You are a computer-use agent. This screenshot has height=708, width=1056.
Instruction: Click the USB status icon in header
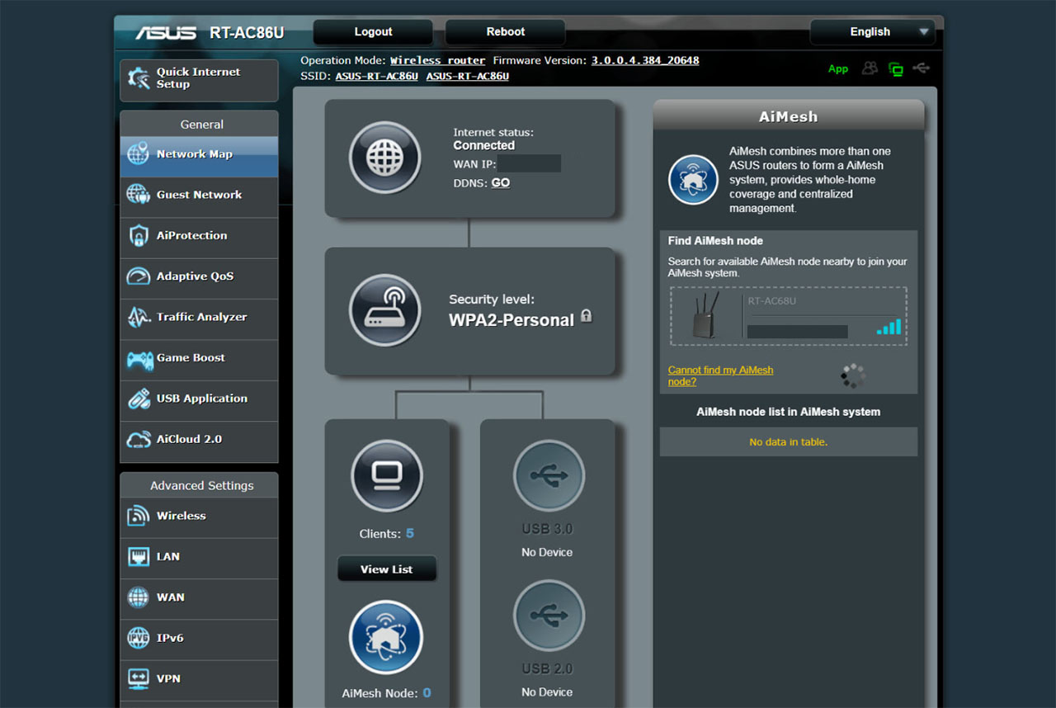[x=921, y=68]
